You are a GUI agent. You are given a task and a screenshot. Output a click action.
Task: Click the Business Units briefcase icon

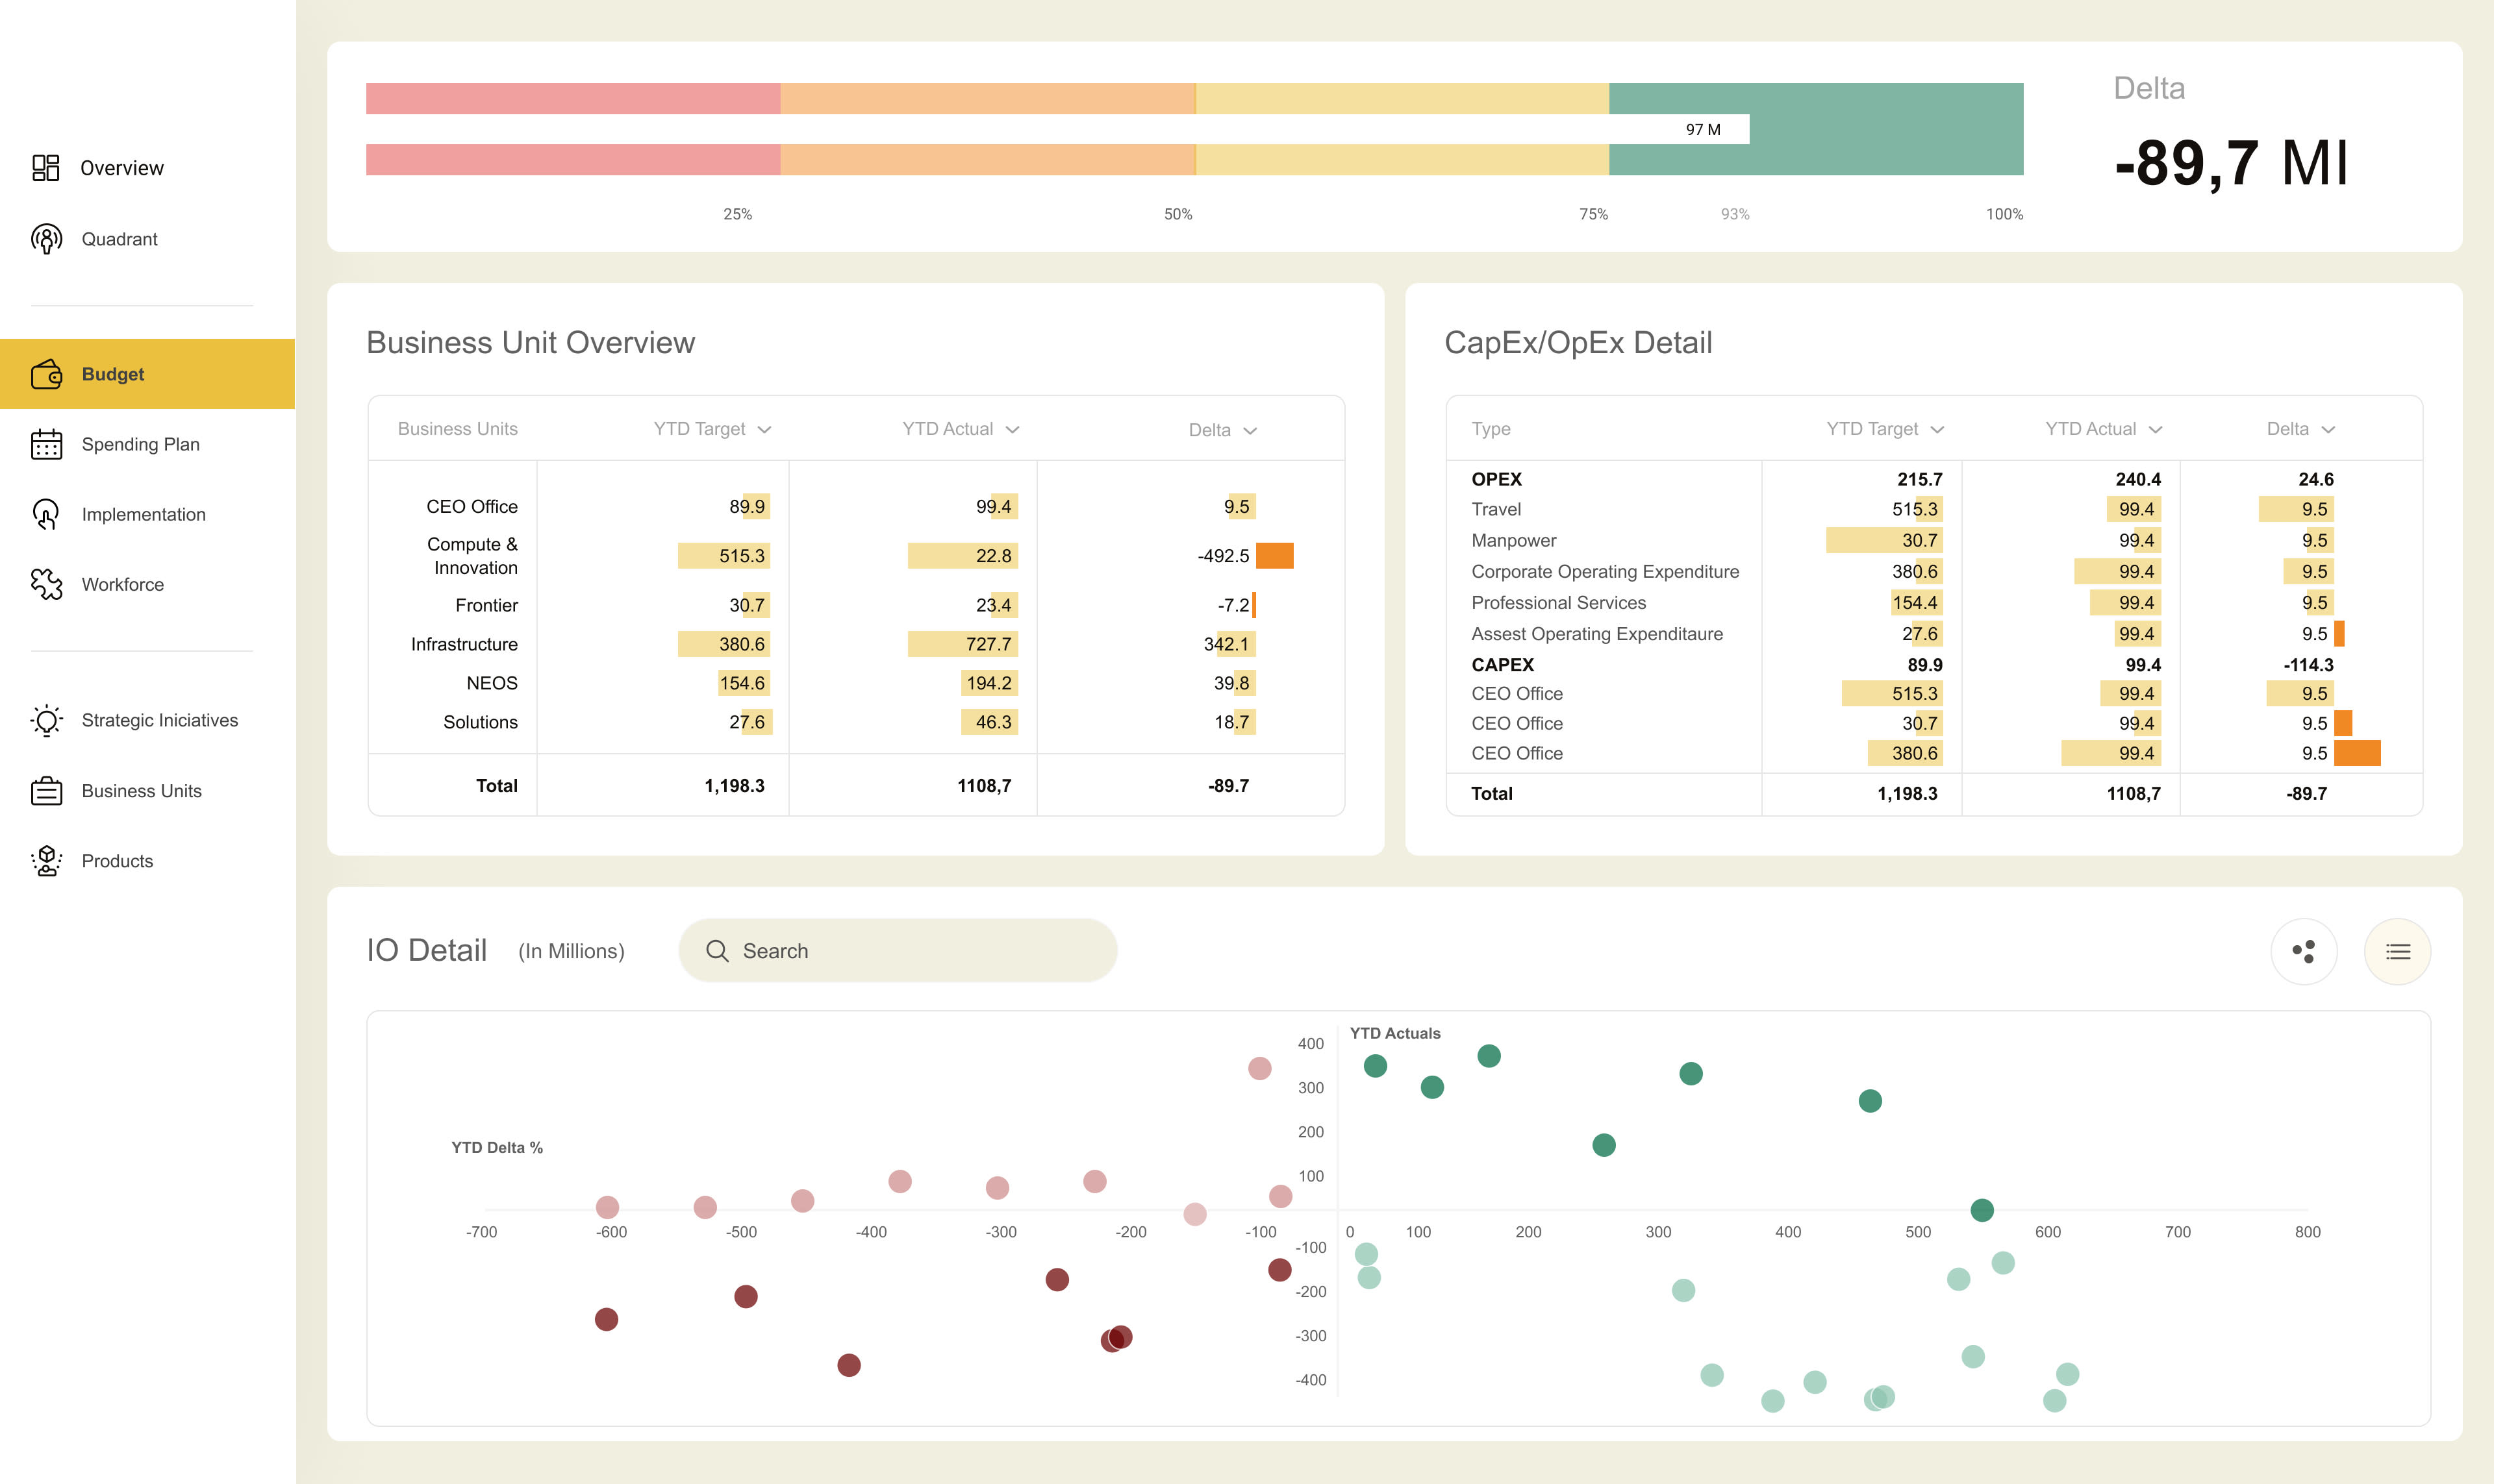[46, 791]
